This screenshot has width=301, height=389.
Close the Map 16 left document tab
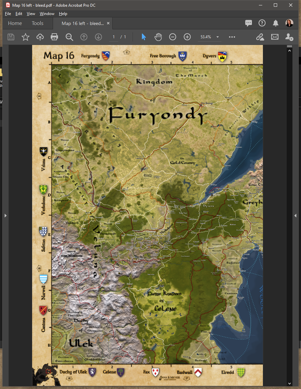(108, 23)
